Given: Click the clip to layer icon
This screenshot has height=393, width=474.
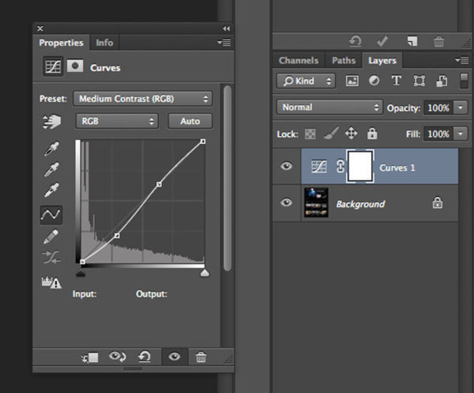Looking at the screenshot, I should 90,357.
